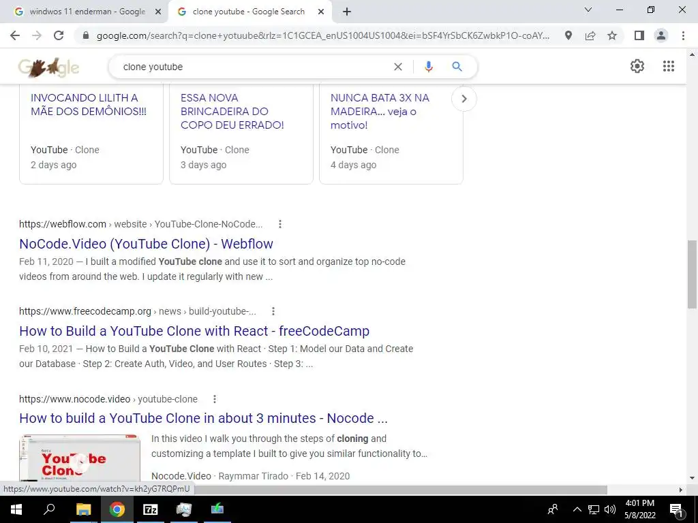Clear the search box text

click(398, 67)
